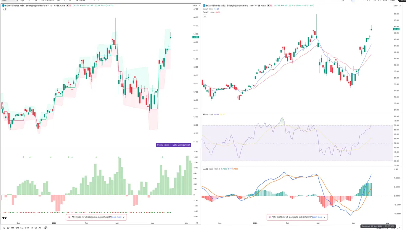The height and width of the screenshot is (230, 406).
Task: Select the 1M time range tab
Action: tap(13, 228)
